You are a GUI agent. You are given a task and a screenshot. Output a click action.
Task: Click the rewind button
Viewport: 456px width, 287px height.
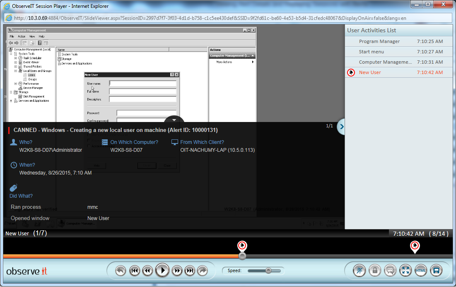[148, 271]
